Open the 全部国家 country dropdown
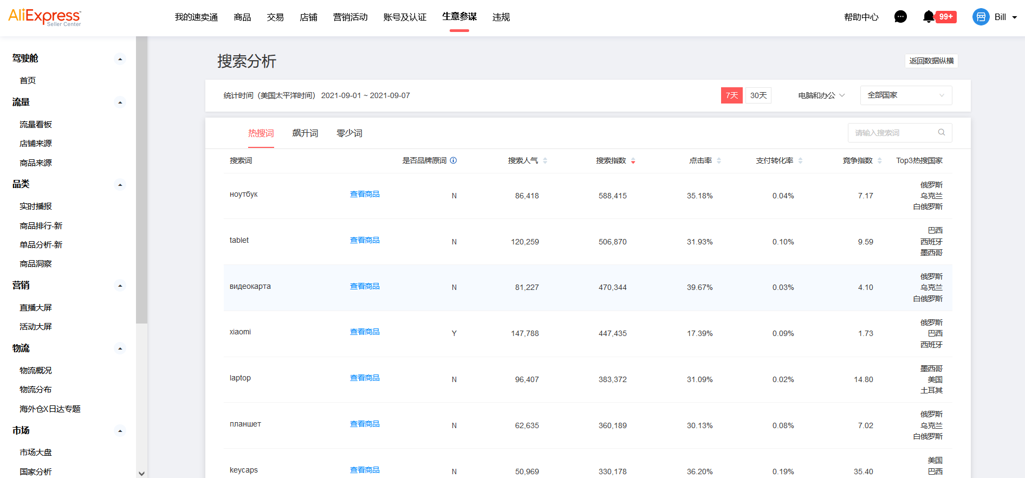This screenshot has width=1025, height=478. point(906,95)
